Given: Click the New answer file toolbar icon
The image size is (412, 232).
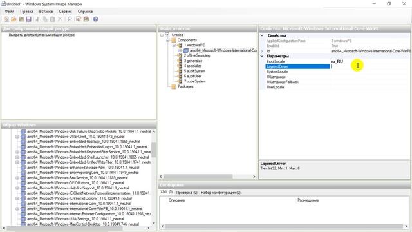Looking at the screenshot, I should click(x=6, y=19).
